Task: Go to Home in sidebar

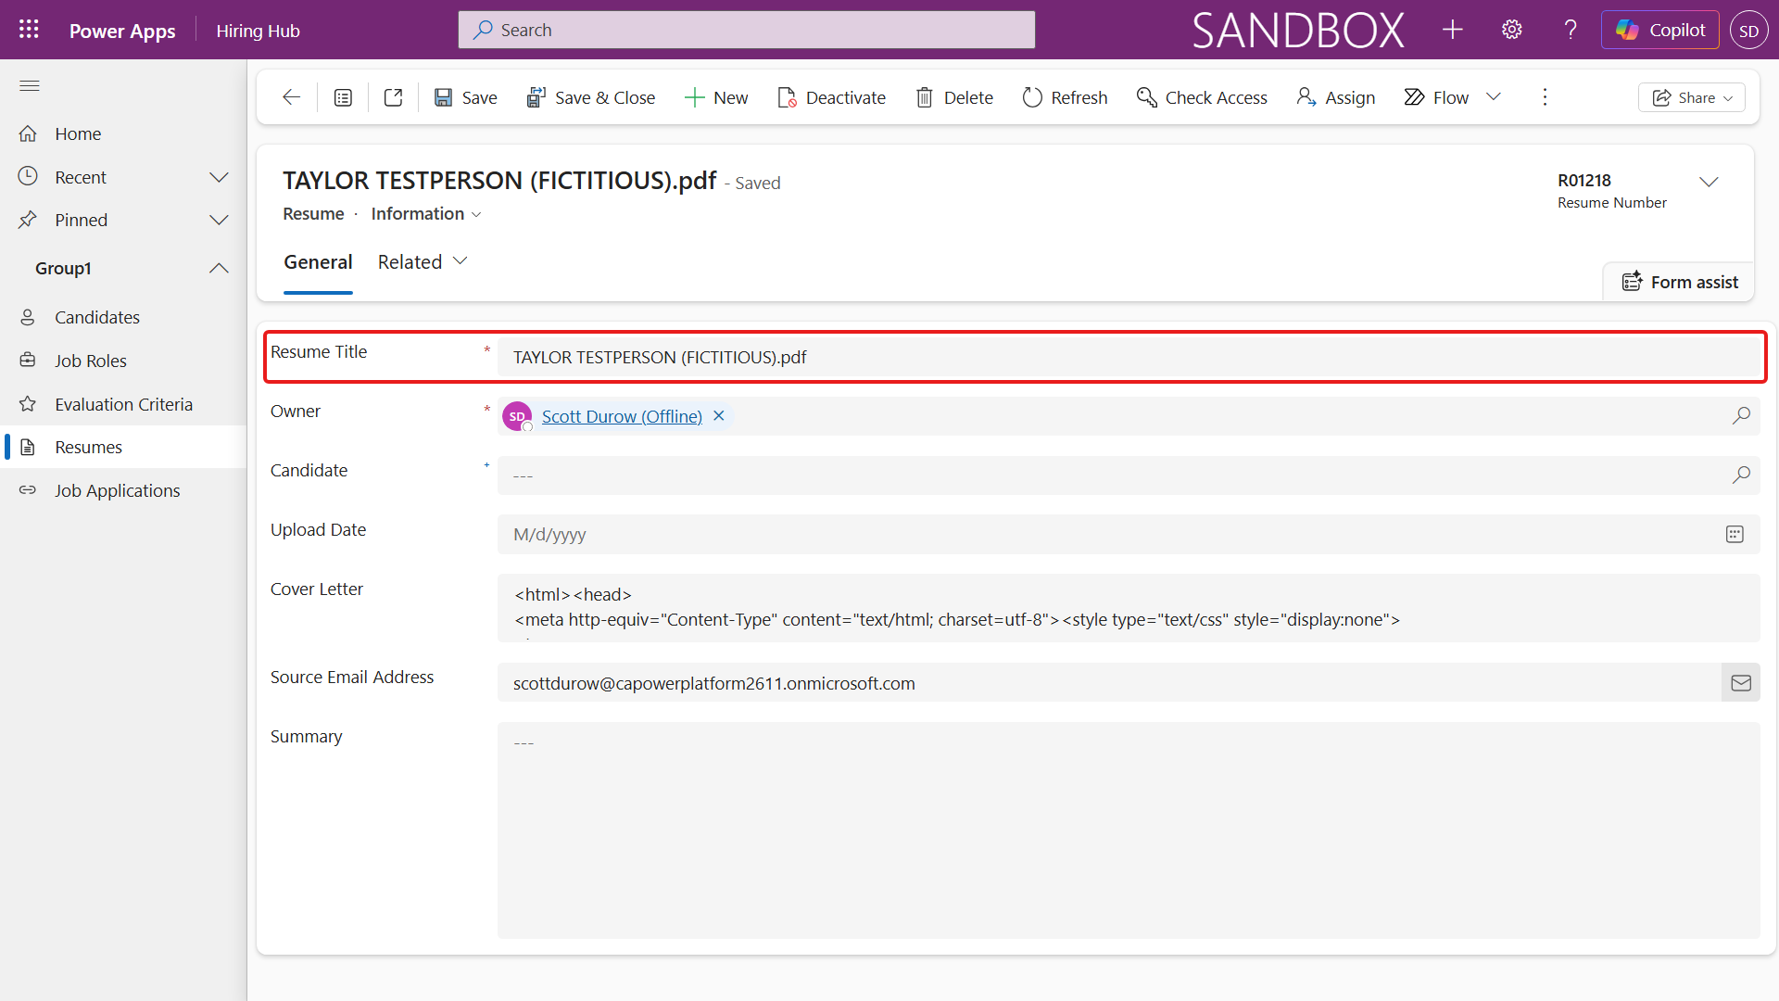Action: (x=123, y=134)
